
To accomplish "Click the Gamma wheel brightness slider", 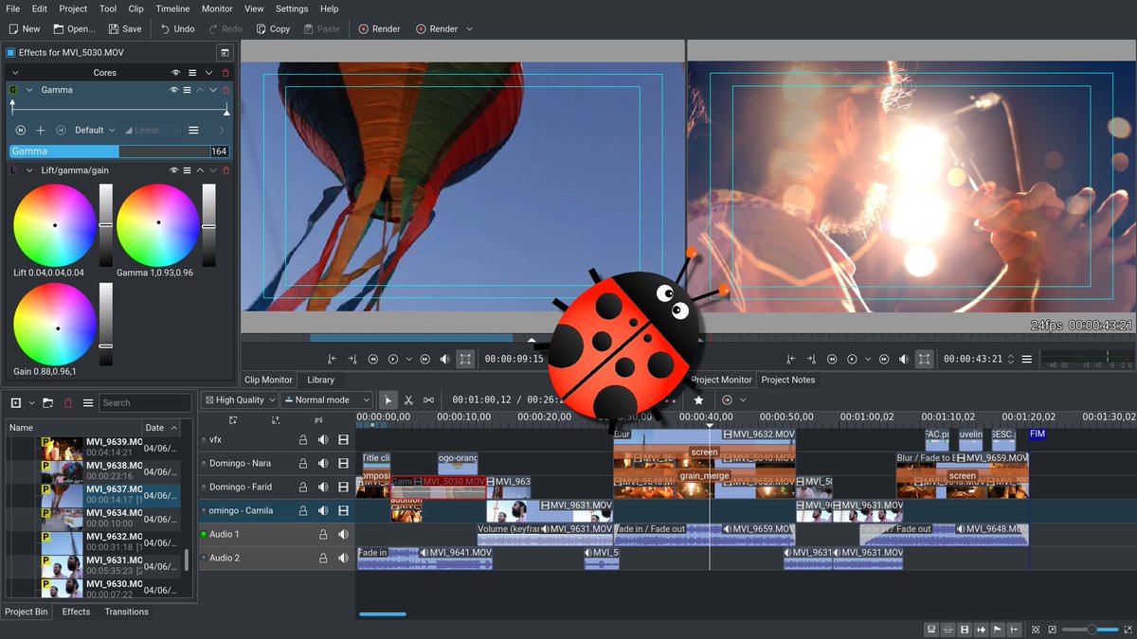I will coord(208,225).
